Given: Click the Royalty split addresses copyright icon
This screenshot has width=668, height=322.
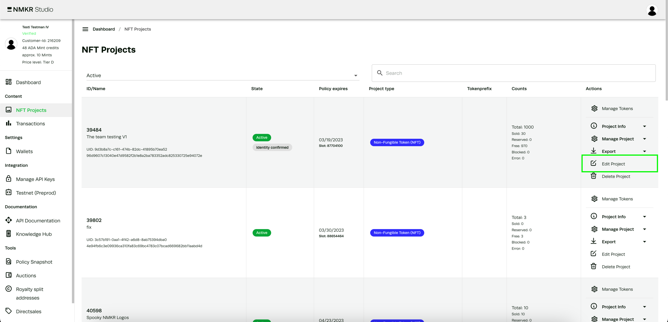Looking at the screenshot, I should tap(9, 289).
